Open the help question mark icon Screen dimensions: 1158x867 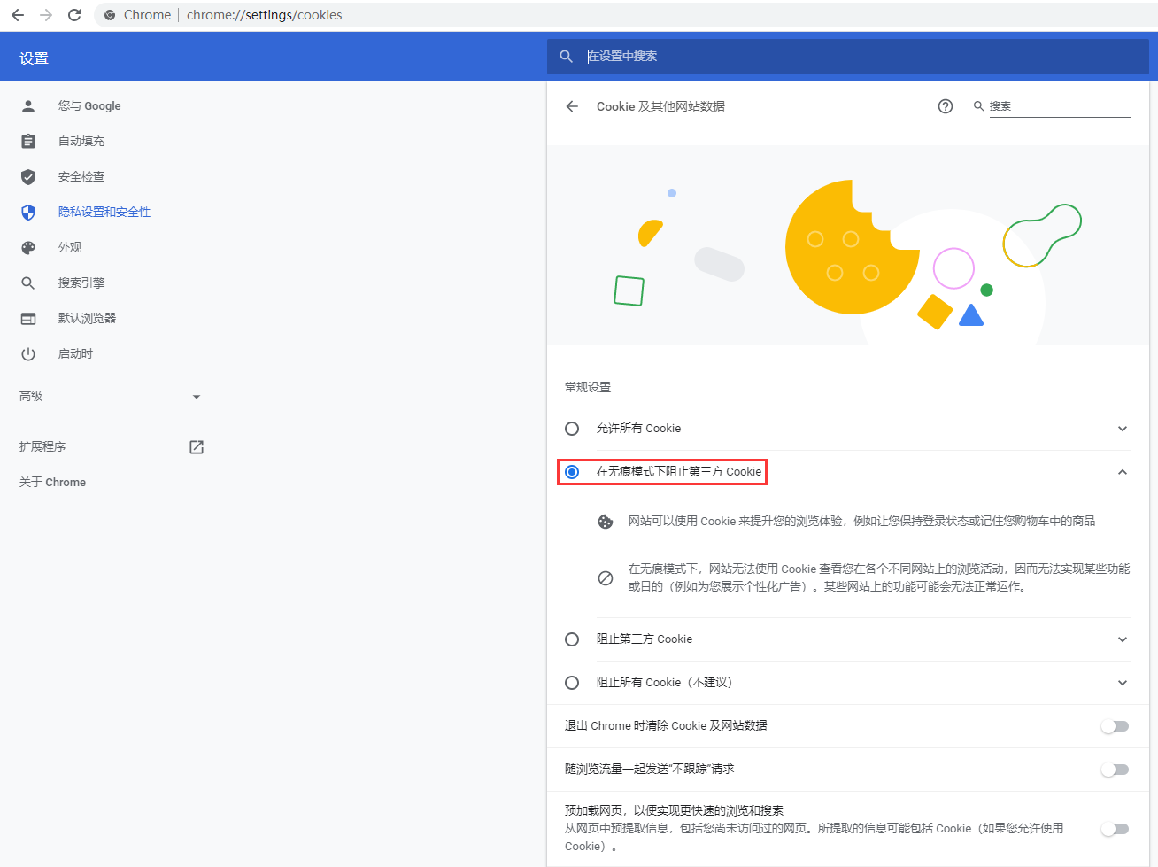point(946,106)
